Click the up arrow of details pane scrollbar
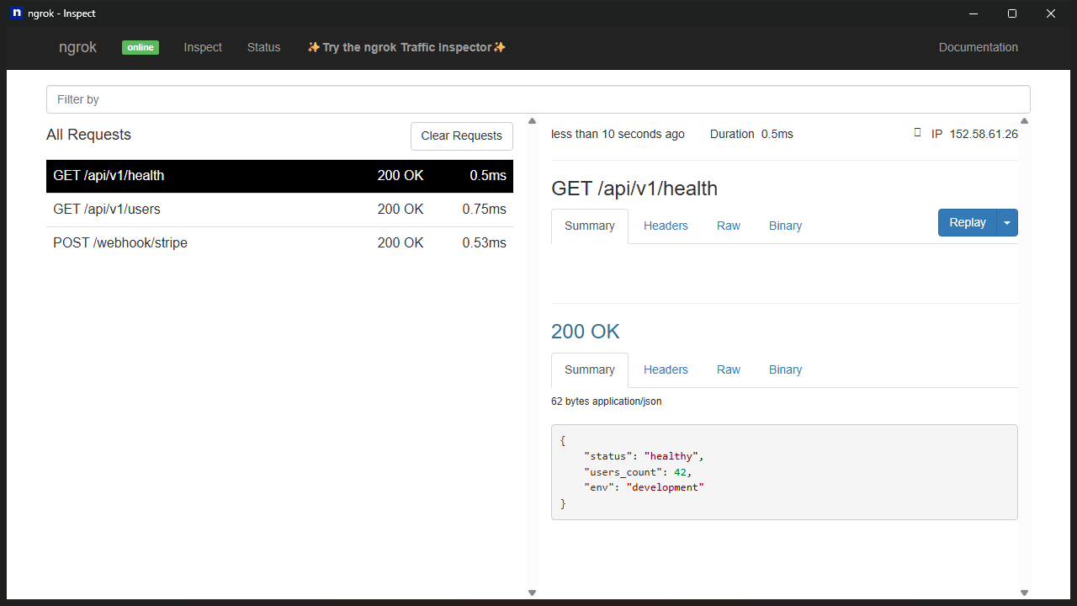 pyautogui.click(x=1024, y=121)
